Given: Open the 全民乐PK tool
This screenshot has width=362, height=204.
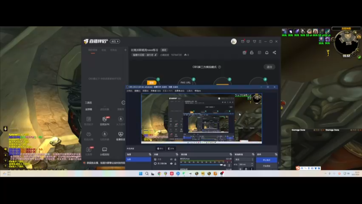Looking at the screenshot, I should tap(105, 121).
